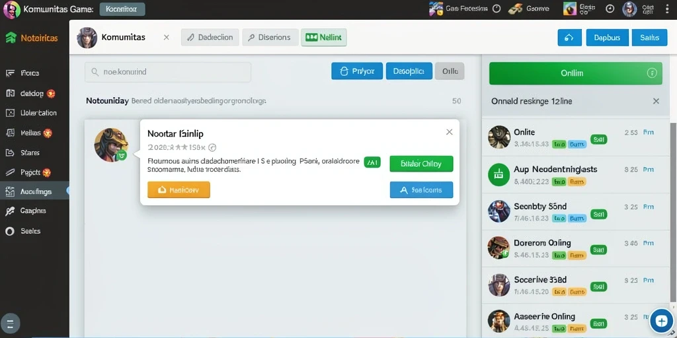Click the Sal button in Dorerom Onling row
Image resolution: width=677 pixels, height=338 pixels.
tap(598, 250)
